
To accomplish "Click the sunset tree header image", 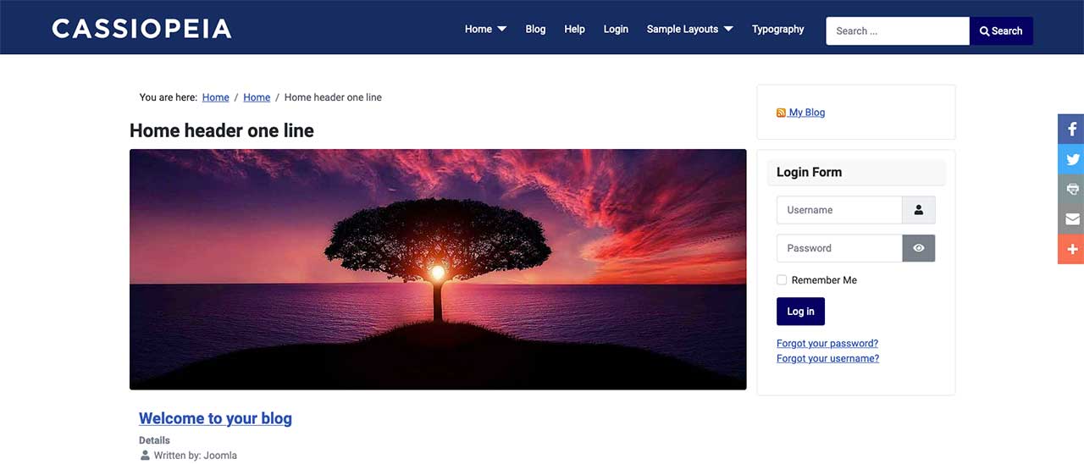I will click(438, 269).
